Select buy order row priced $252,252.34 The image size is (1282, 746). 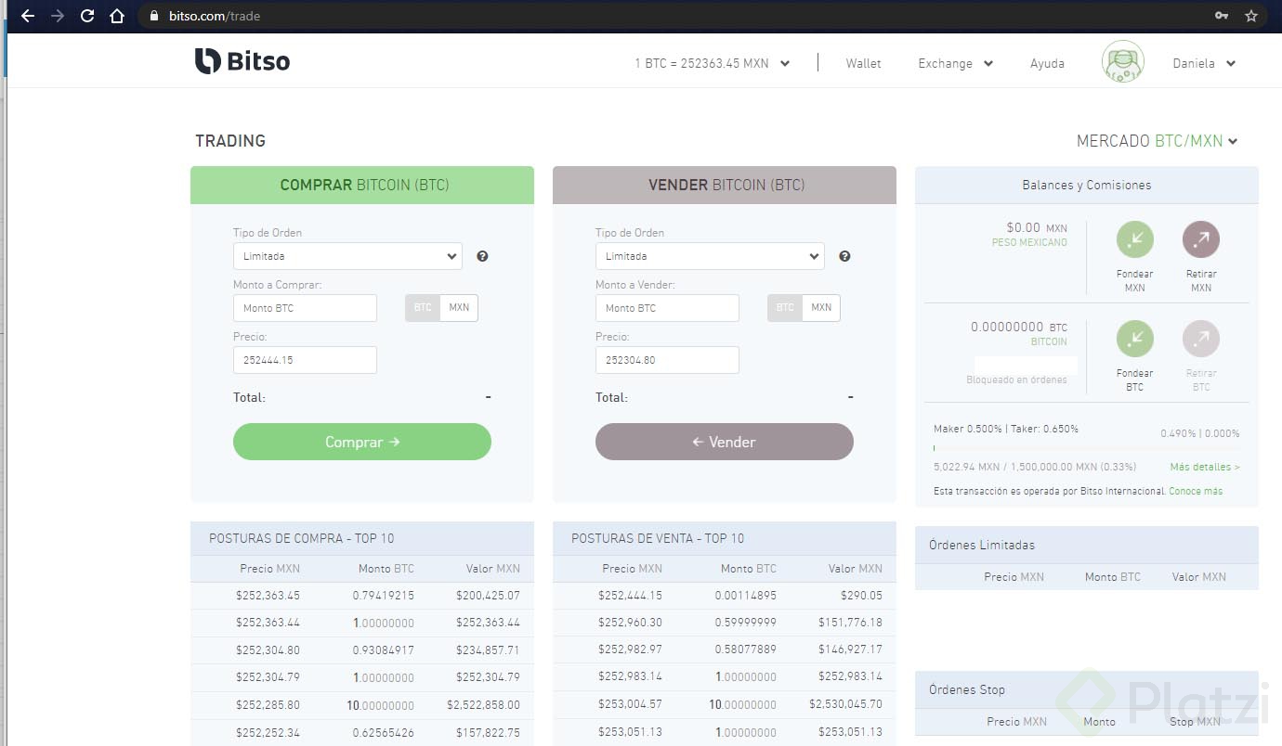pyautogui.click(x=362, y=733)
